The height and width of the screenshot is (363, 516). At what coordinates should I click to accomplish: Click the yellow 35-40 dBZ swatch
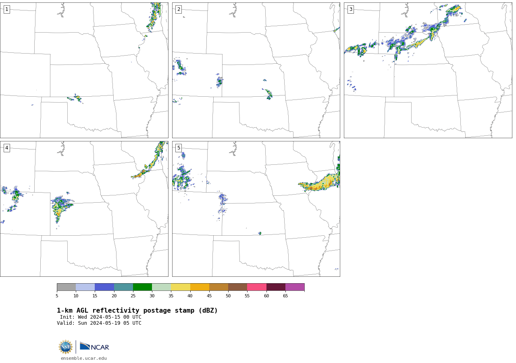(x=181, y=287)
